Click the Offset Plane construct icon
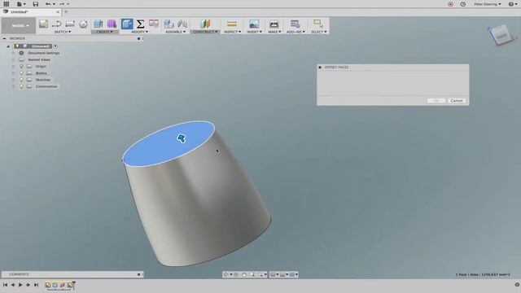521x293 pixels. (205, 24)
